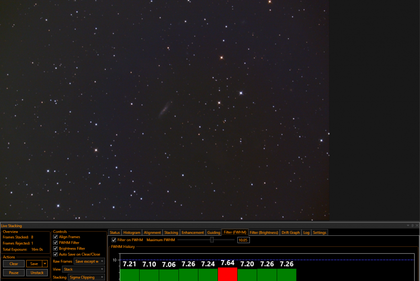
Task: Pin the Live Stacking panel with auto-hide pin
Action: 413,225
